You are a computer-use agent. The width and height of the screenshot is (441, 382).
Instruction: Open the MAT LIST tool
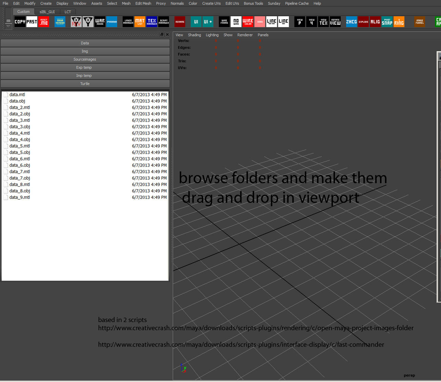(x=140, y=21)
